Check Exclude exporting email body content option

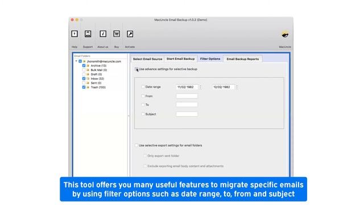point(145,166)
